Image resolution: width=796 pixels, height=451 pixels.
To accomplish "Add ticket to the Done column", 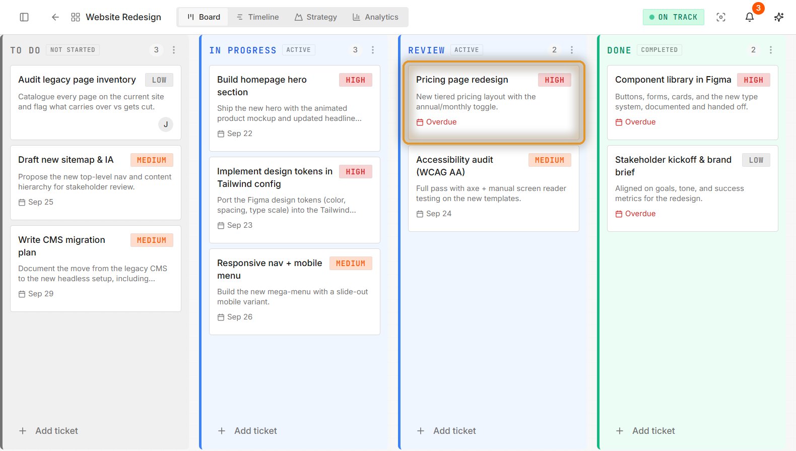I will [x=645, y=431].
